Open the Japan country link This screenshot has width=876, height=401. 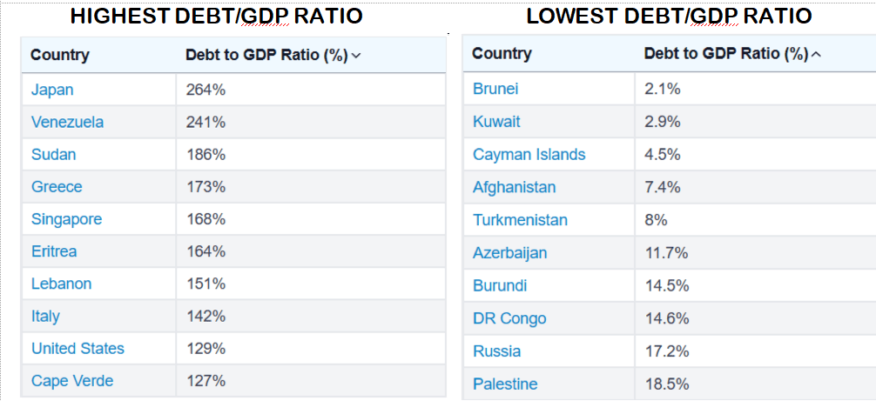(x=52, y=90)
